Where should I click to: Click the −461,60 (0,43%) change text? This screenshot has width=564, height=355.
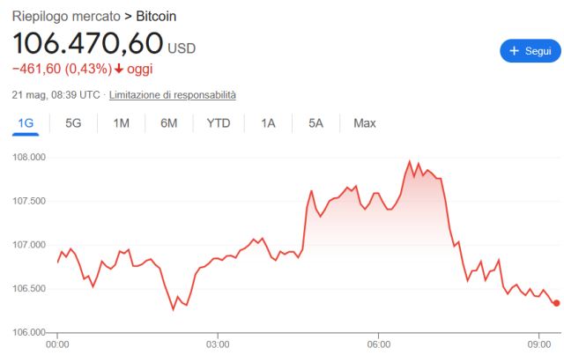click(x=63, y=69)
